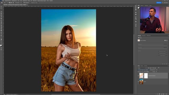169x95 pixels.
Task: Click the Create new adjustment layer icon
Action: [x=161, y=94]
